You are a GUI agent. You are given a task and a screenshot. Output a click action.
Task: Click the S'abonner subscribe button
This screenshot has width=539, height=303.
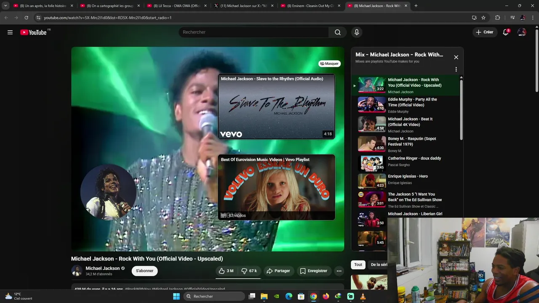tap(144, 271)
